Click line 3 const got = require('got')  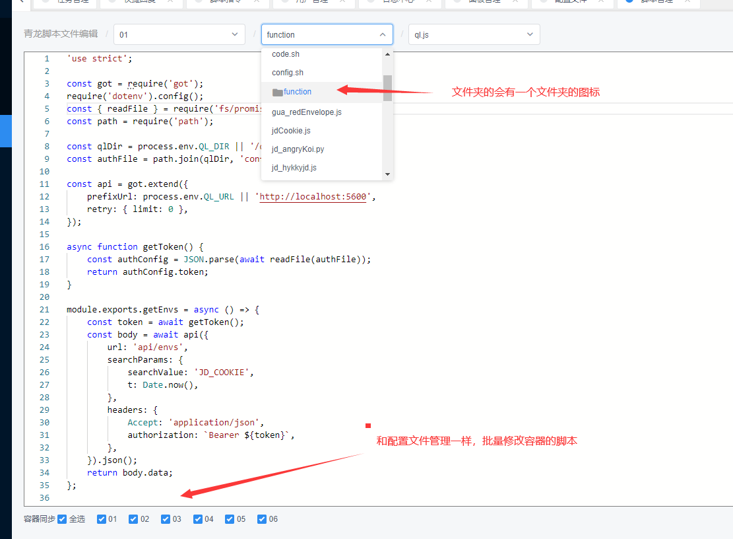pyautogui.click(x=135, y=84)
